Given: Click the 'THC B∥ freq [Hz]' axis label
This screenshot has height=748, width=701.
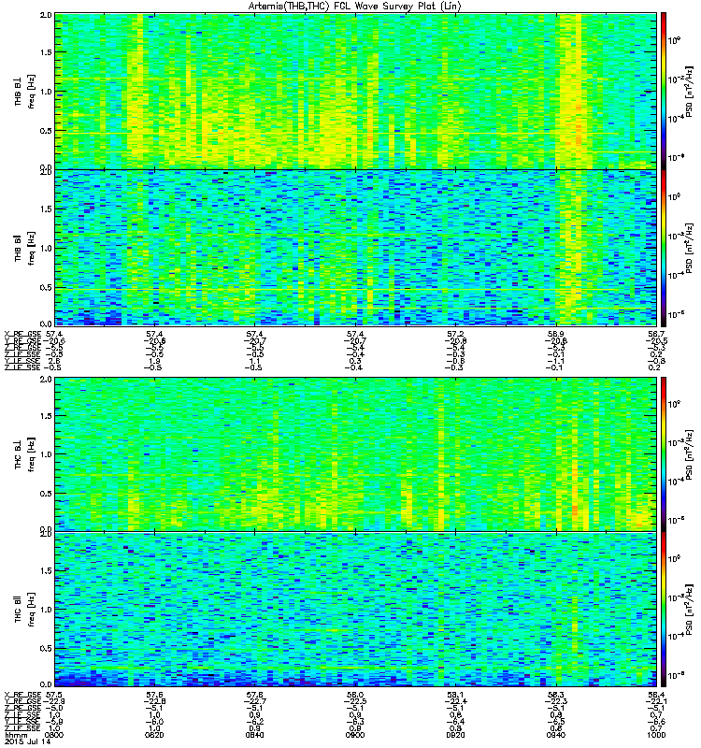Looking at the screenshot, I should [x=25, y=610].
